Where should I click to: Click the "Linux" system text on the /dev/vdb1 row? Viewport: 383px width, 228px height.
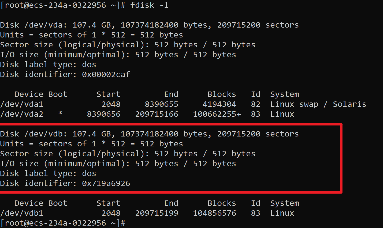[282, 213]
